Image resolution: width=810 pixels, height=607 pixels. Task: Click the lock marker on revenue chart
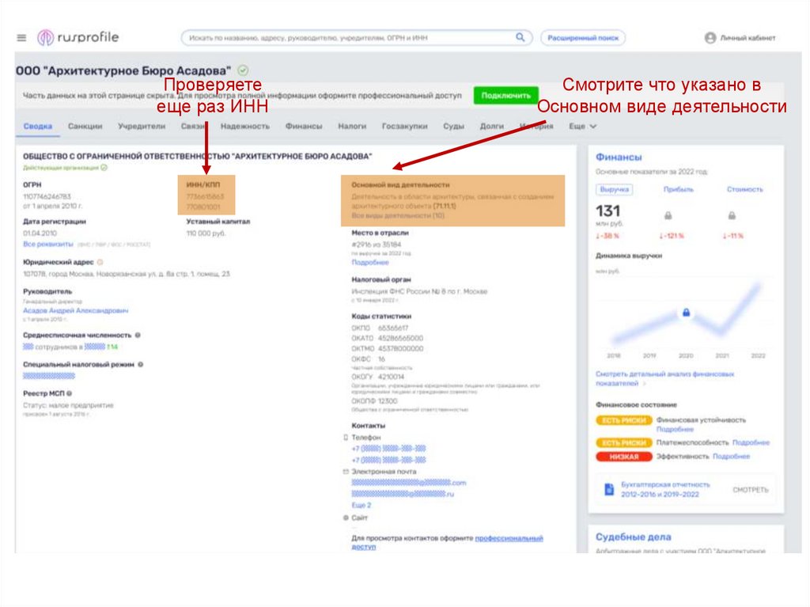point(686,313)
